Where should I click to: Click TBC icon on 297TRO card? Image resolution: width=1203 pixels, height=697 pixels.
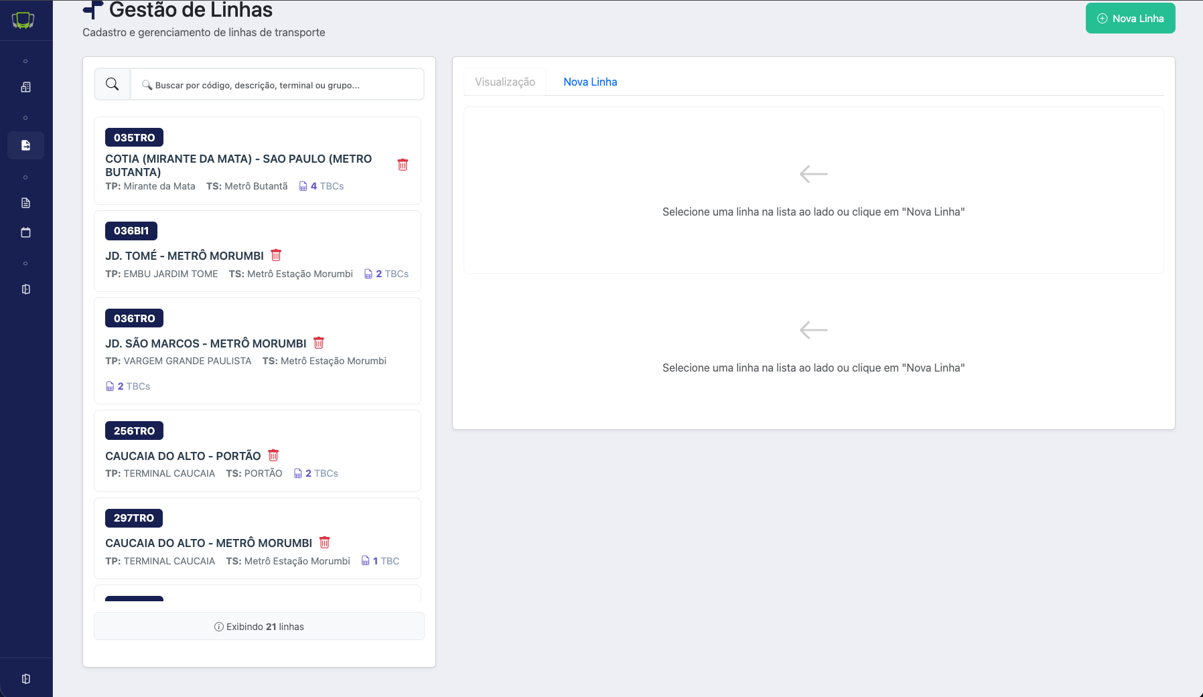[366, 561]
